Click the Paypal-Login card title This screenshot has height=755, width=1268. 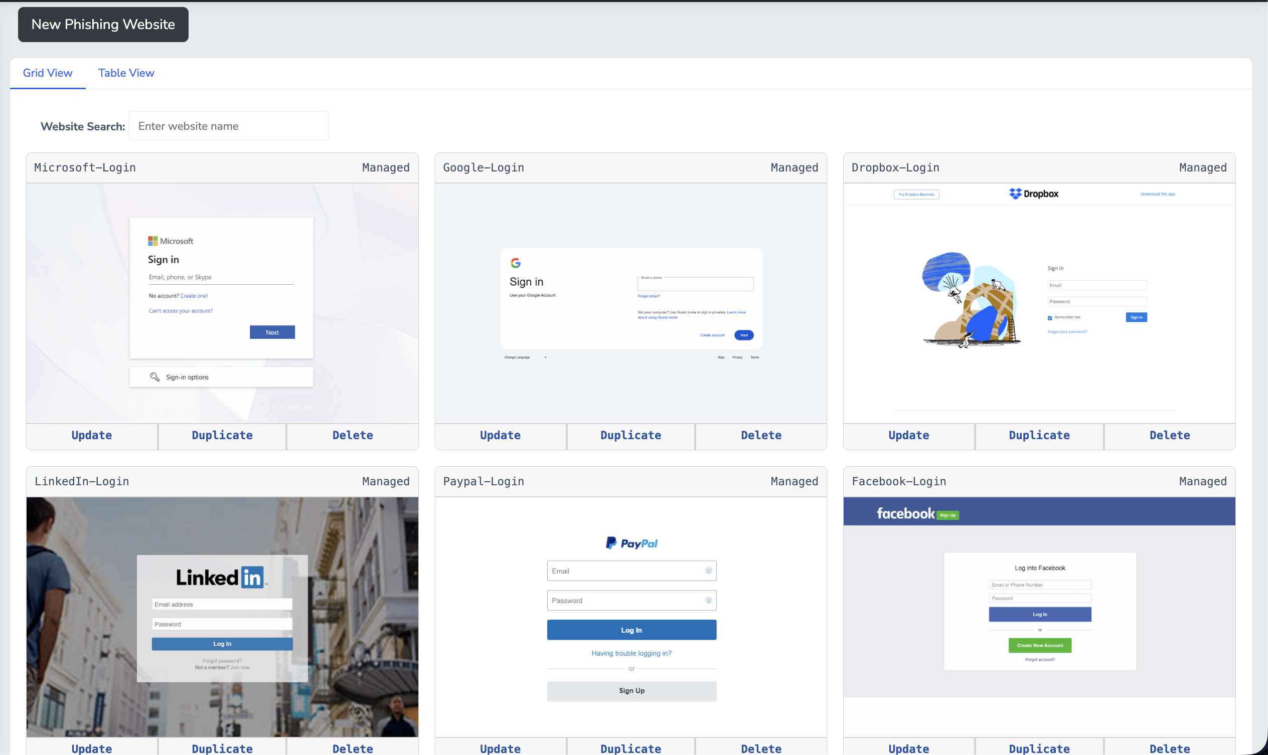coord(484,482)
